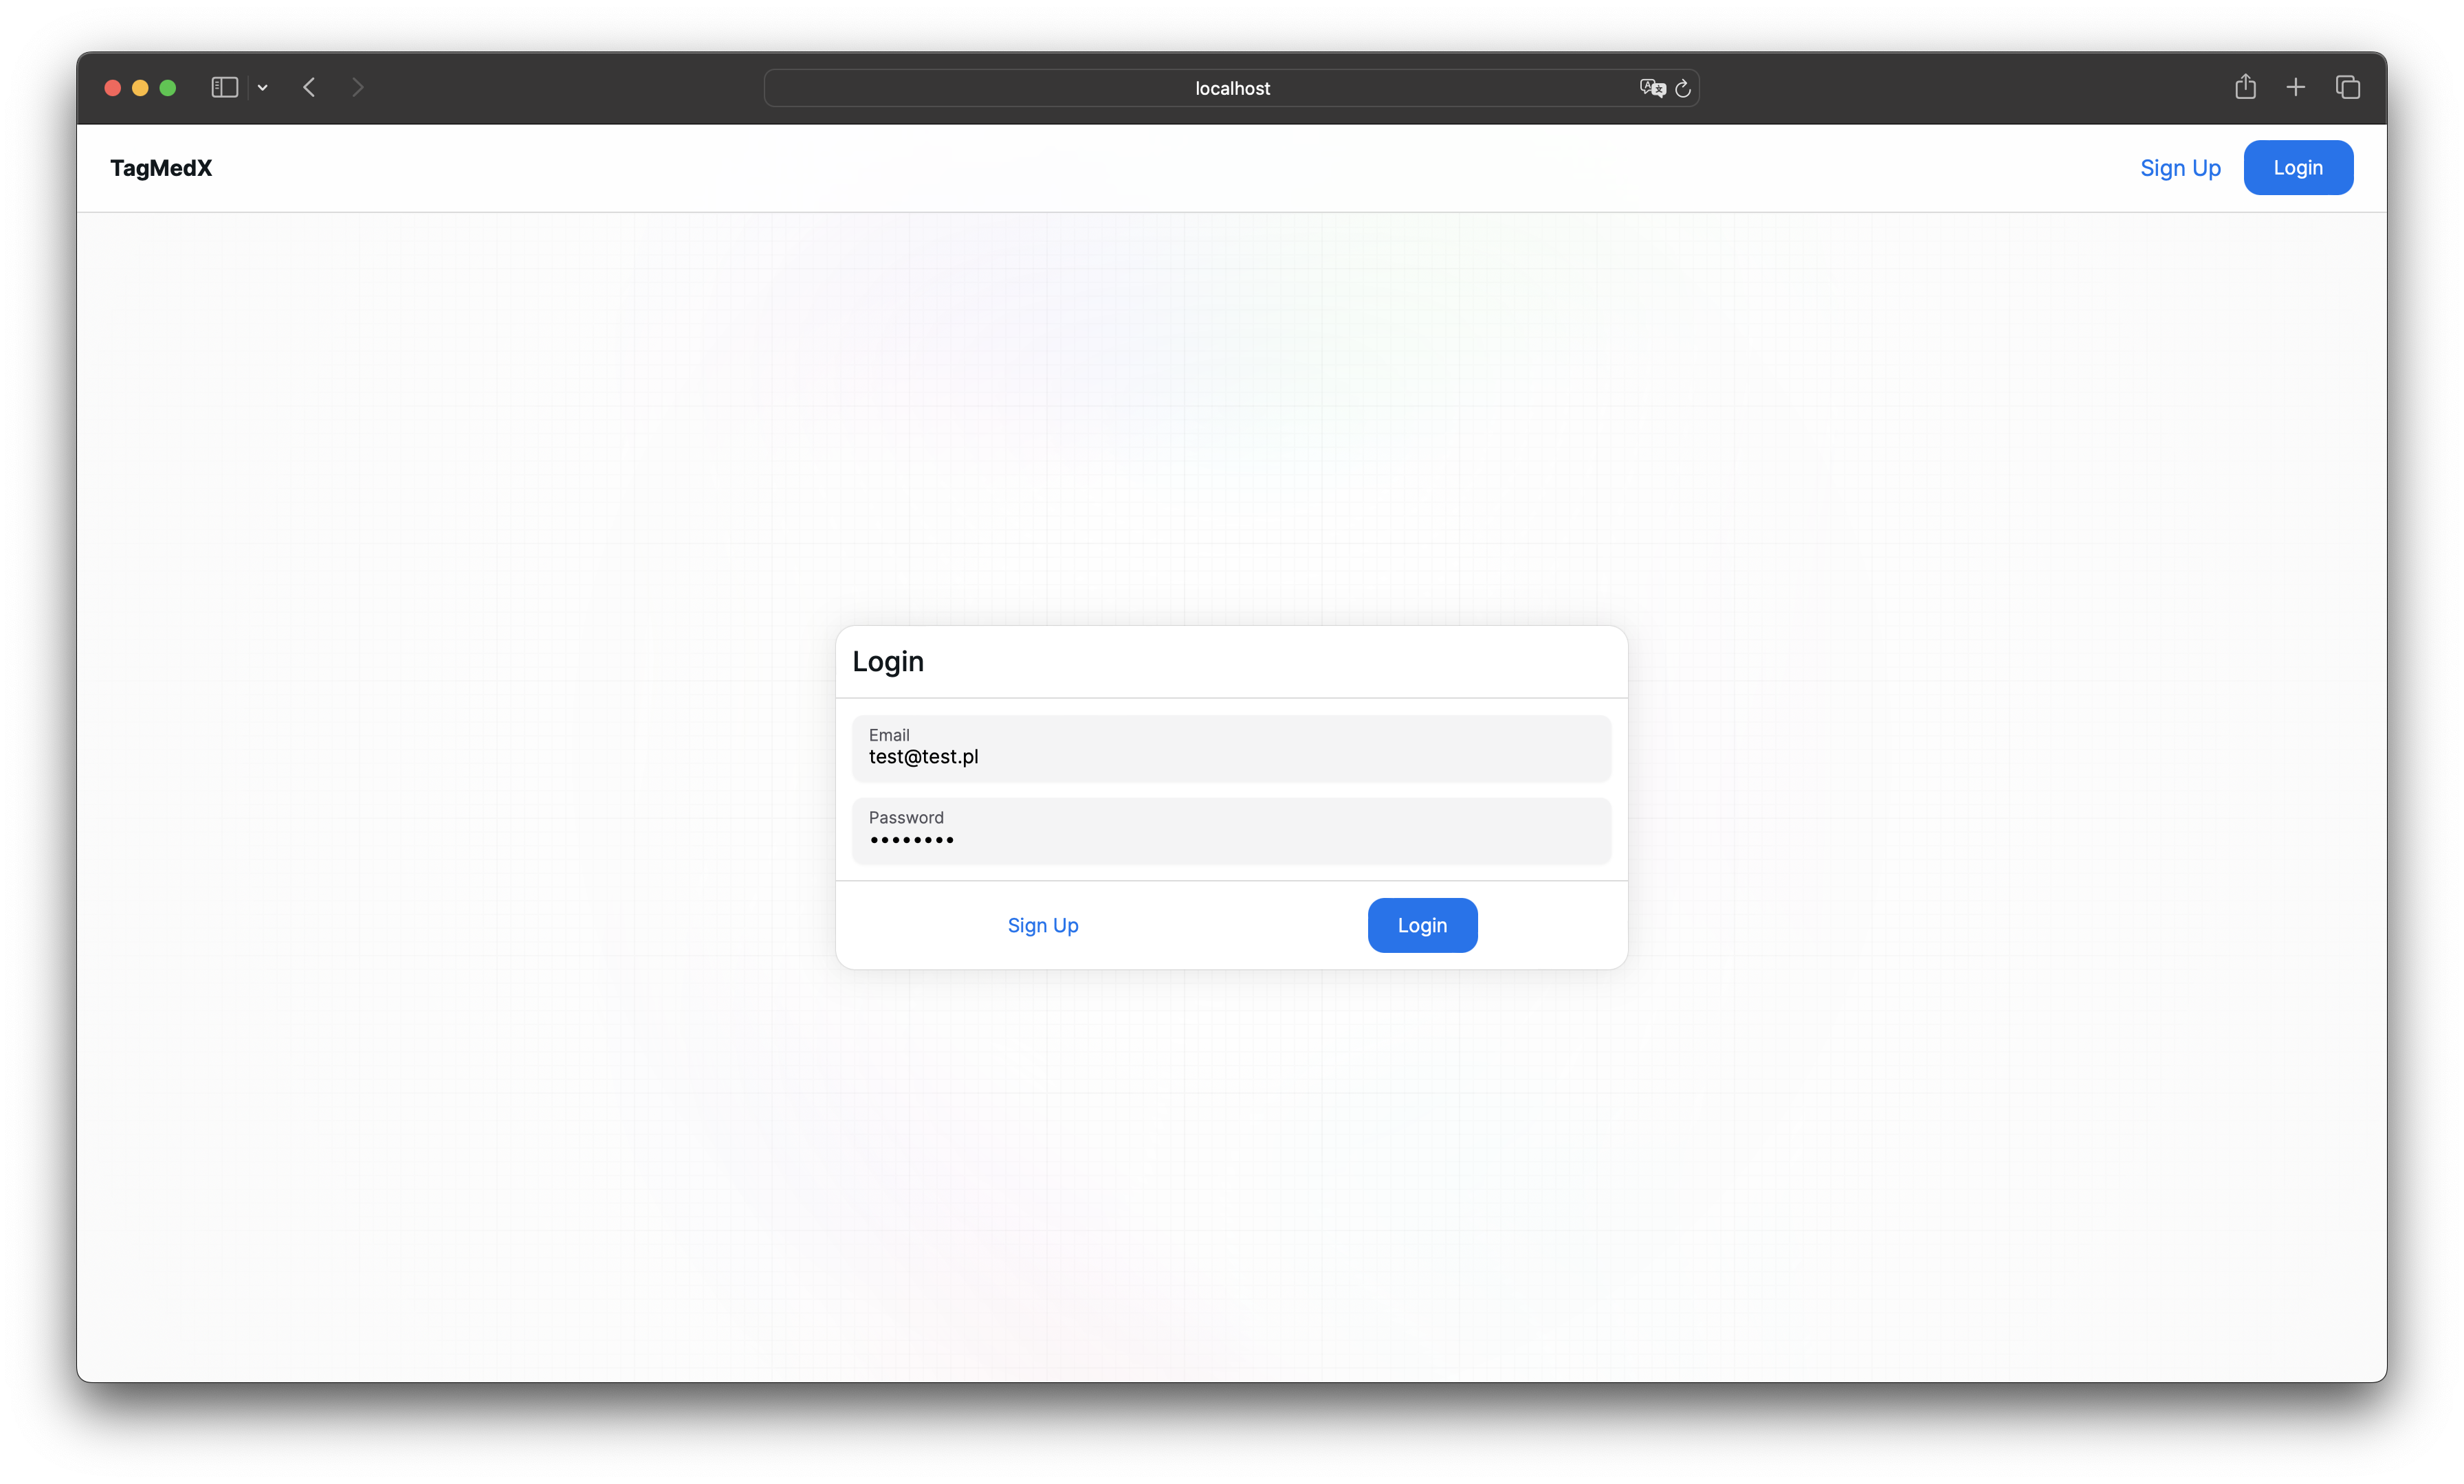Open Sign Up in the top navbar
2464x1484 pixels.
pos(2180,168)
